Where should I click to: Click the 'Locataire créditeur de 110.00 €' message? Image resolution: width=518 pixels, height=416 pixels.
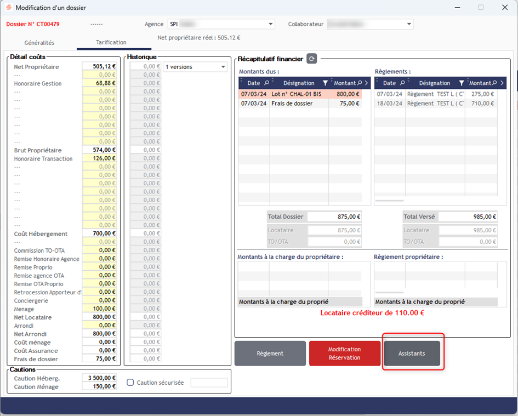372,313
